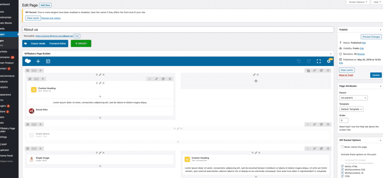This screenshot has height=178, width=383.
Task: Click Lorem ipsum text block under About Us heading
Action: [x=100, y=102]
